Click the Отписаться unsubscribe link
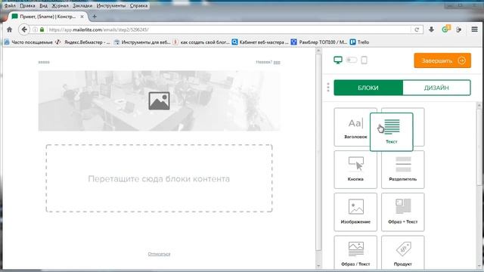 coord(159,254)
